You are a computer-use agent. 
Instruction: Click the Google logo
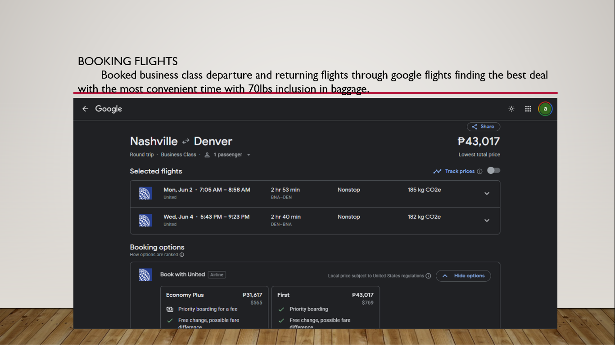109,109
